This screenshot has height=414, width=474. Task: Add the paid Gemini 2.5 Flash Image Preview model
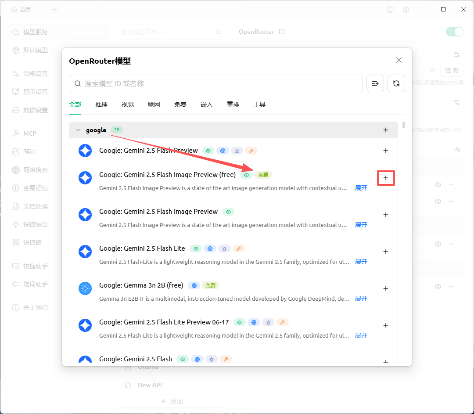[386, 215]
